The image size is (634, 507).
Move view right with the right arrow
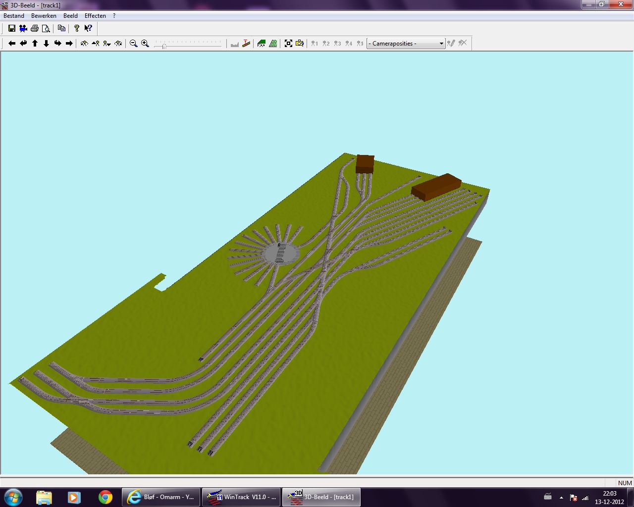69,44
